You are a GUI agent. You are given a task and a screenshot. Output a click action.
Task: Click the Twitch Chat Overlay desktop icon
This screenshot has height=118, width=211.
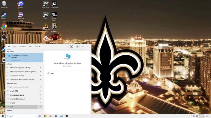21,15
